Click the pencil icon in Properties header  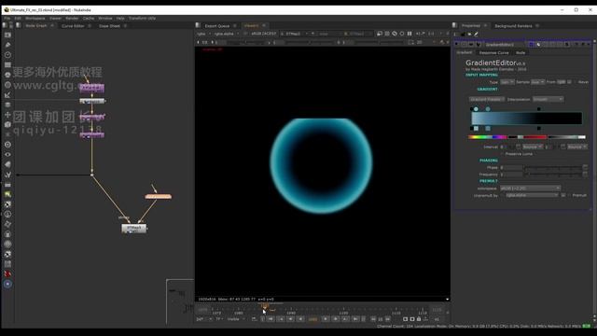[x=476, y=34]
